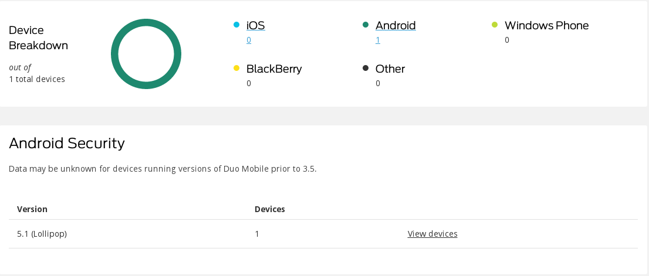Click the Android device count of 1
Viewport: 649px width, 276px height.
coord(378,40)
